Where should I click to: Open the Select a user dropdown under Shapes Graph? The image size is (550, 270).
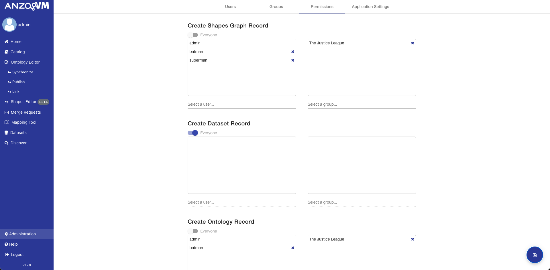pyautogui.click(x=241, y=104)
